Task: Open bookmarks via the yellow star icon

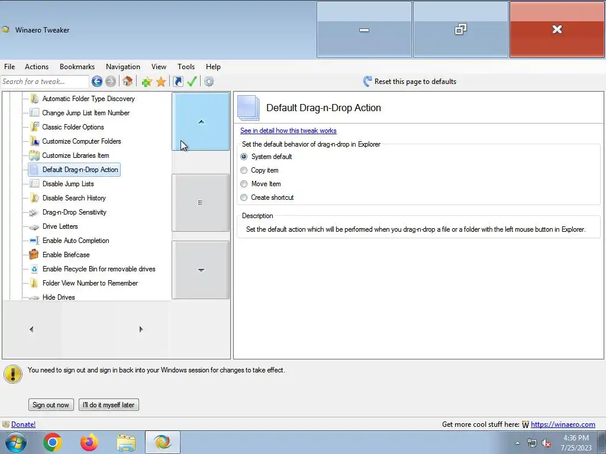Action: point(161,82)
